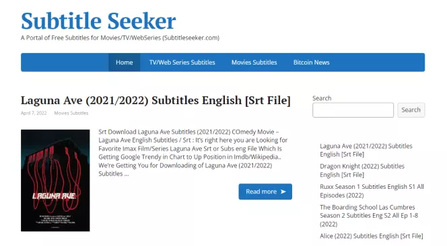
Task: Focus the sidebar Search text field
Action: click(353, 110)
